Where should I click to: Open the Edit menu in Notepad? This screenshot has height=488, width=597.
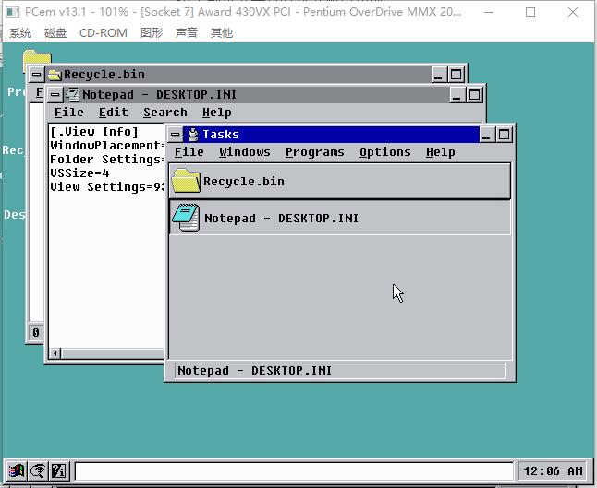[113, 113]
